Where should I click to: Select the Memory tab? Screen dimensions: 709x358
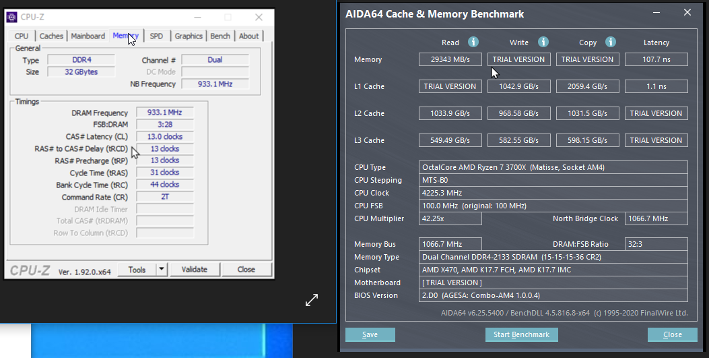(x=126, y=35)
